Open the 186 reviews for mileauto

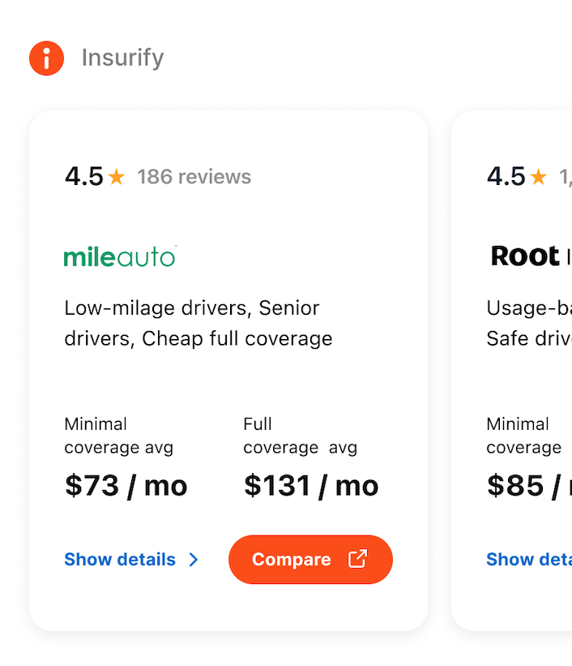point(193,176)
